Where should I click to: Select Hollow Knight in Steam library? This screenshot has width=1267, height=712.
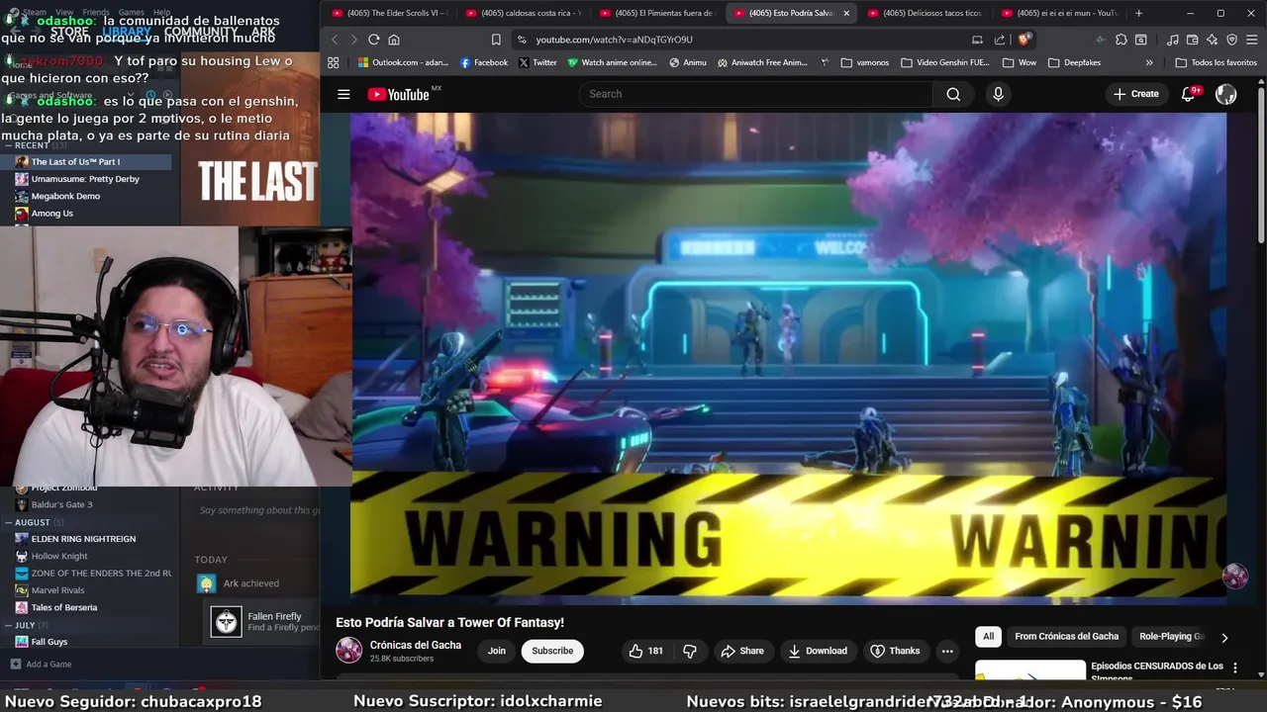click(x=59, y=556)
